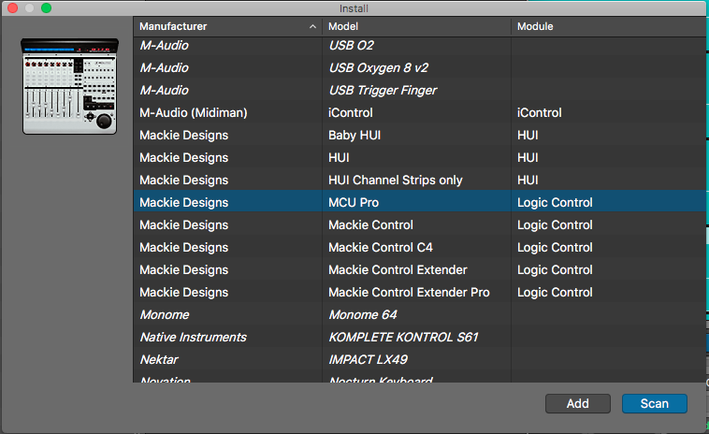Viewport: 709px width, 434px height.
Task: Select the Mackie Control Extender Pro row
Action: pos(420,292)
